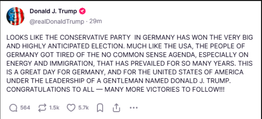
Task: Bookmark this post
Action: tap(100, 108)
